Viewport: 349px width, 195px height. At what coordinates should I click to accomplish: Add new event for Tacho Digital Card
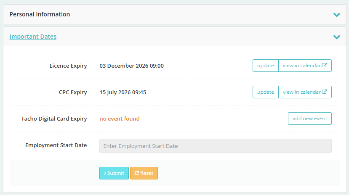(309, 119)
